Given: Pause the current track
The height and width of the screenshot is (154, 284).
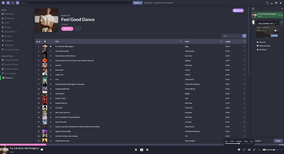Looking at the screenshot, I should point(142,150).
